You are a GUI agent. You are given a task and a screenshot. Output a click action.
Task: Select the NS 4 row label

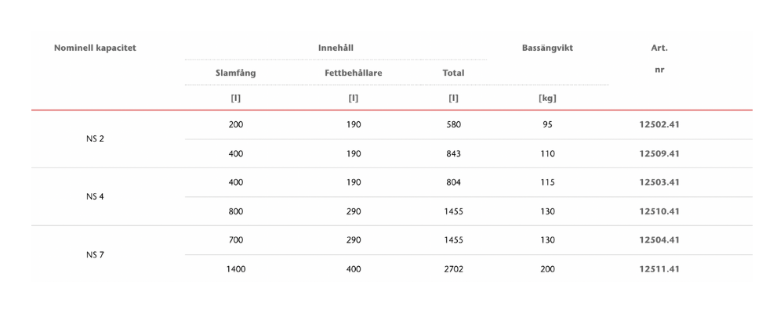coord(95,196)
